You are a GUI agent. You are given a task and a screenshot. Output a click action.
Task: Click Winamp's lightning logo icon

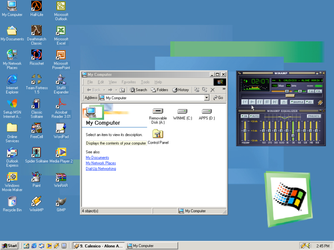point(320,102)
